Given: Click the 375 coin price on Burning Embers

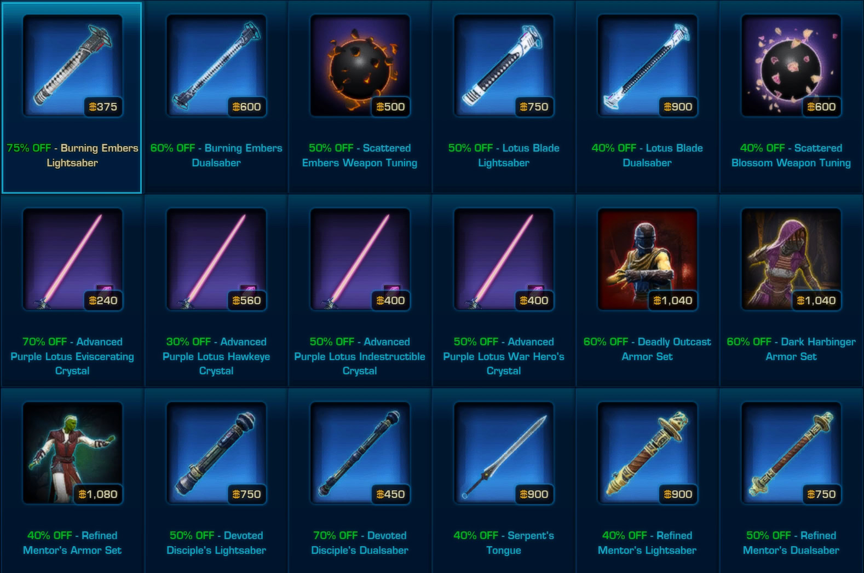Looking at the screenshot, I should pos(103,107).
